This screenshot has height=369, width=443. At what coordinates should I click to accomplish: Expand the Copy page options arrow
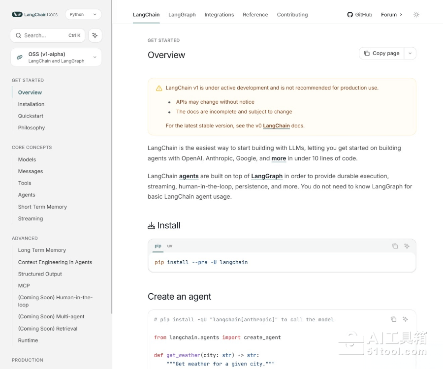[x=410, y=53]
